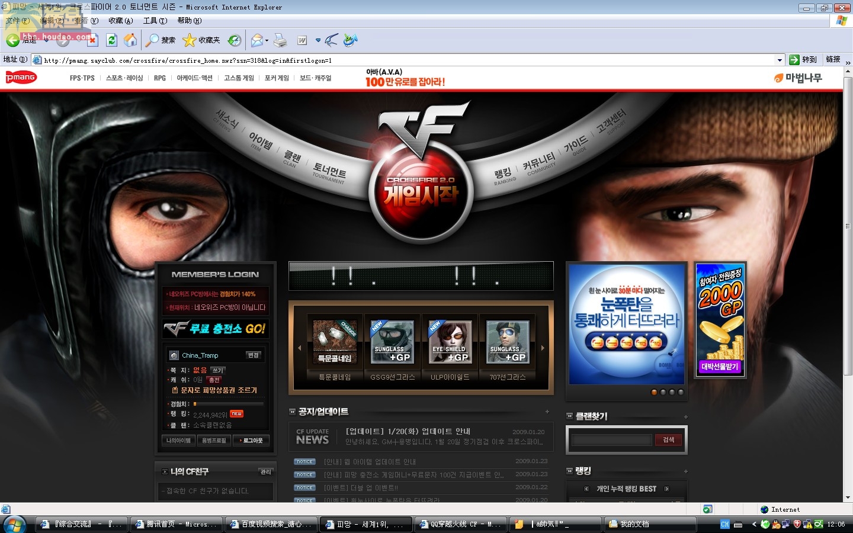Click the 무료 충전소 GO! banner

click(x=216, y=329)
